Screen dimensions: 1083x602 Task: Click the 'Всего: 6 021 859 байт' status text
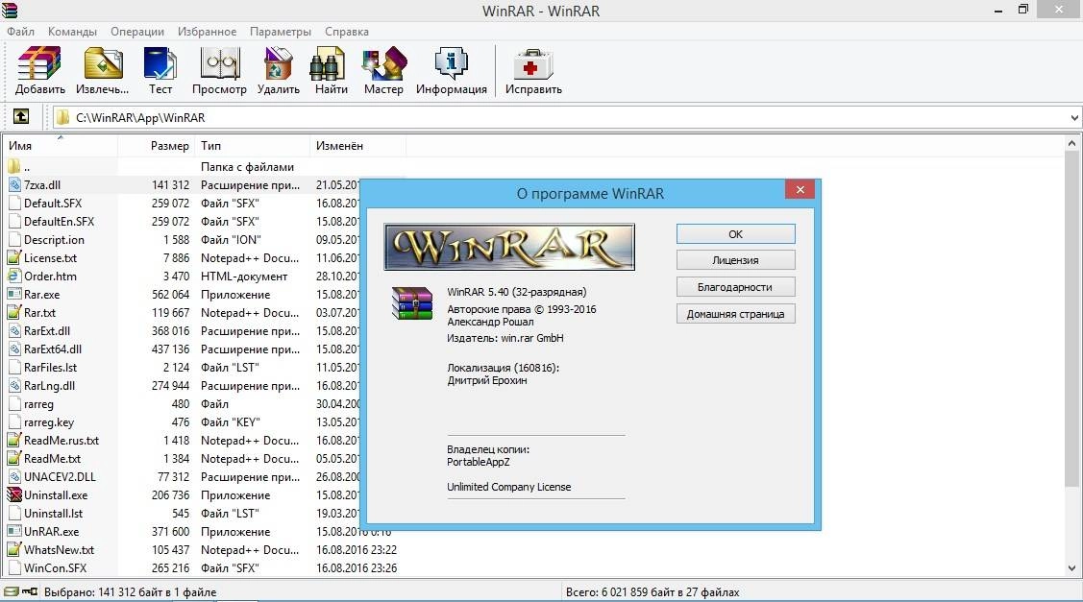(652, 591)
